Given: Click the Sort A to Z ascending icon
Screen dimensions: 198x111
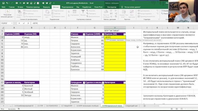Looking at the screenshot, I should 69,12.
